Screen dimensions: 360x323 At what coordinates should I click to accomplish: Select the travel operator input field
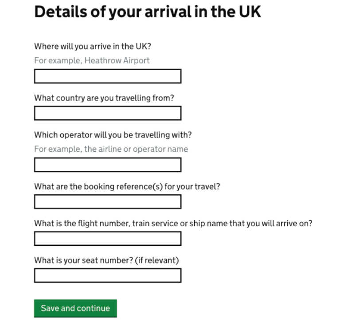(108, 165)
